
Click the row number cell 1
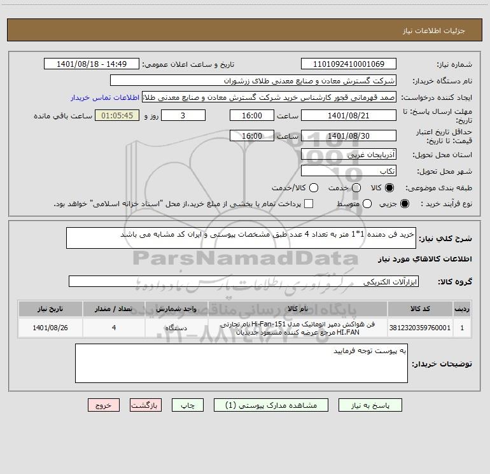[462, 328]
